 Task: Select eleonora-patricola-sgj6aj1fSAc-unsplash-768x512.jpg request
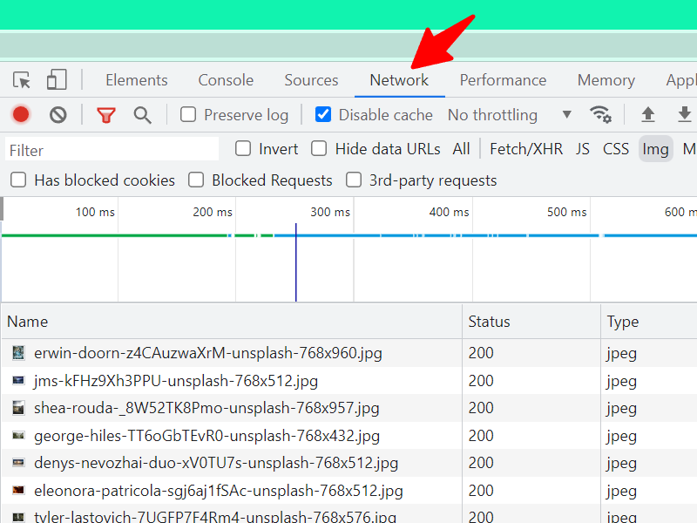pos(219,491)
